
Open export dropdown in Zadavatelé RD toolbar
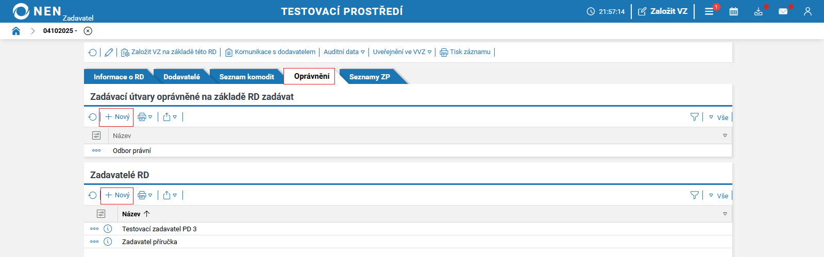point(170,195)
